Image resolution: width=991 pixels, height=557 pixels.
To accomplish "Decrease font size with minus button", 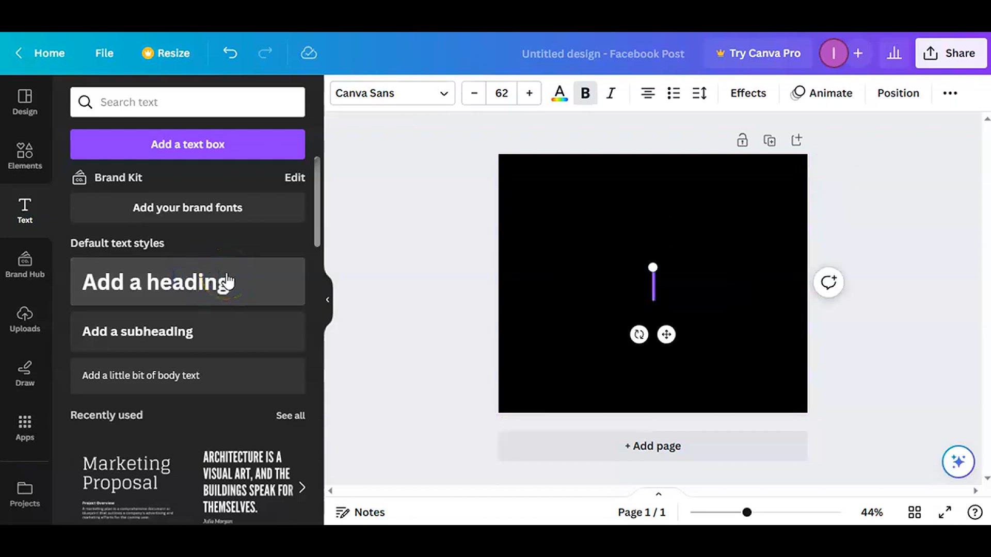I will tap(474, 93).
